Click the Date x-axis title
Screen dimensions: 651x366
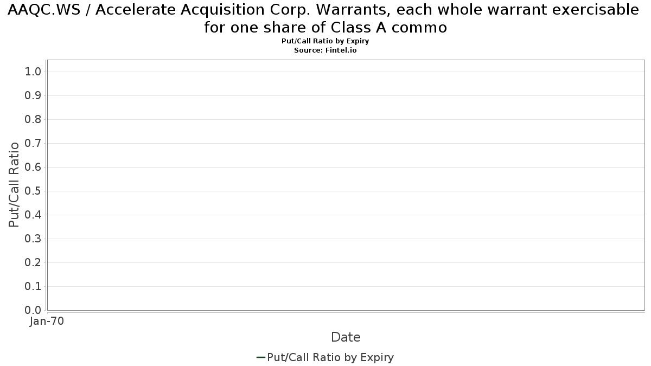tap(346, 337)
